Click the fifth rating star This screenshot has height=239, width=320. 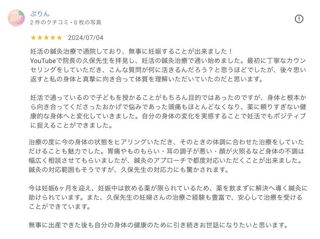click(x=59, y=38)
